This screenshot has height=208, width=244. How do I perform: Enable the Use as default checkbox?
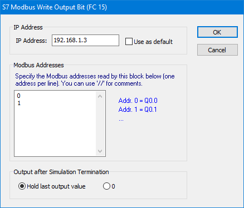[129, 42]
